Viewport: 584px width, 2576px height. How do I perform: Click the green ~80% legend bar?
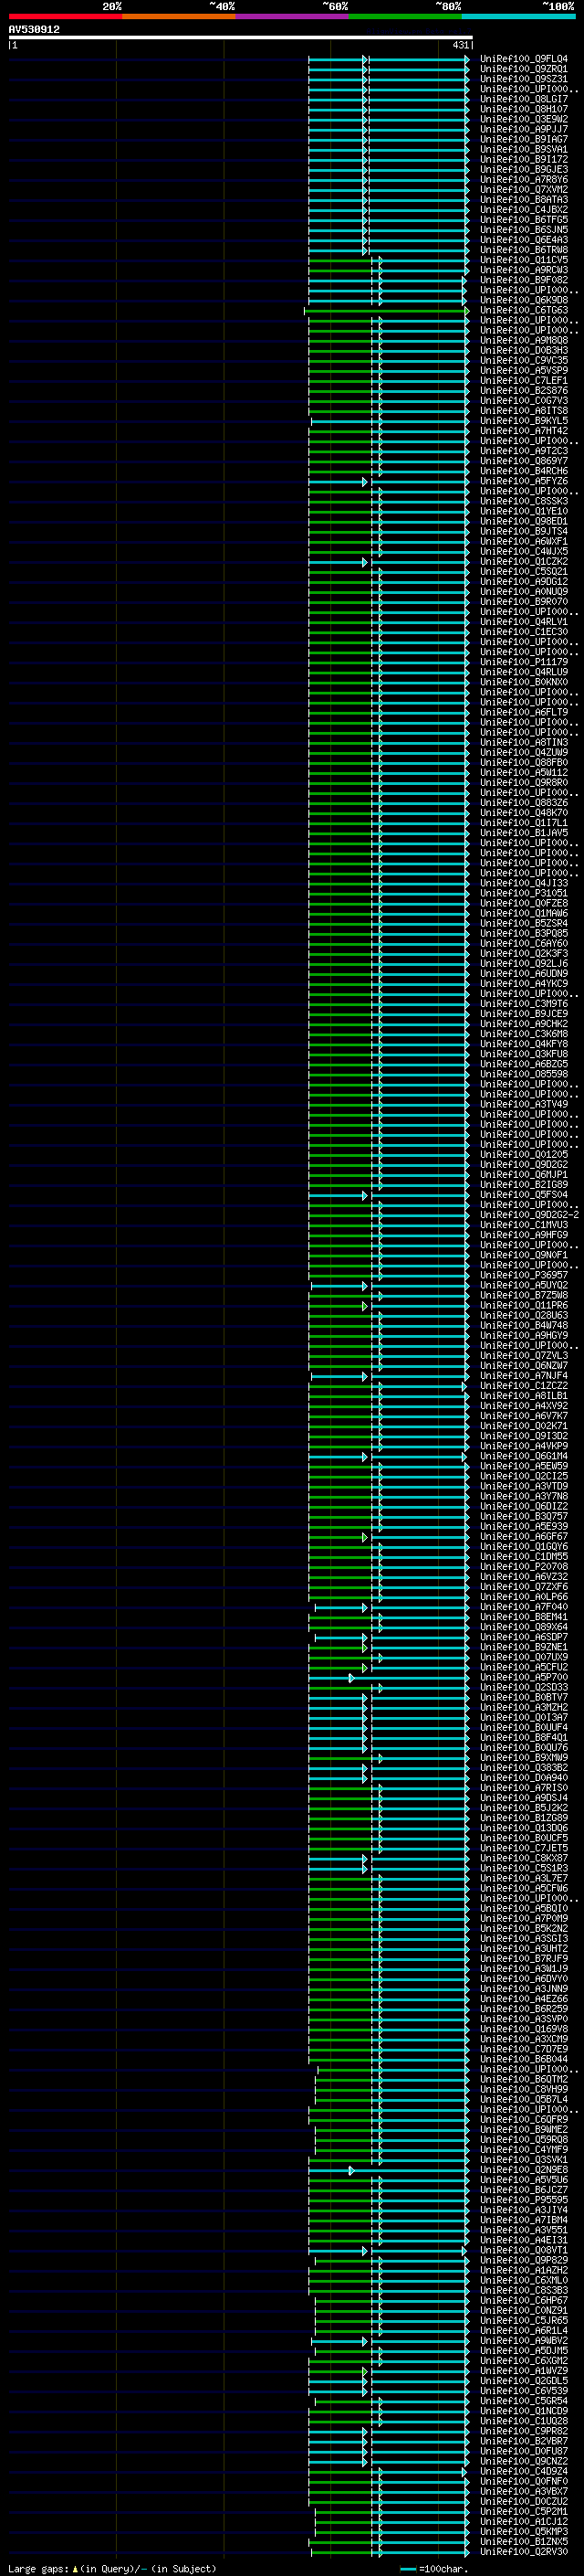click(405, 16)
